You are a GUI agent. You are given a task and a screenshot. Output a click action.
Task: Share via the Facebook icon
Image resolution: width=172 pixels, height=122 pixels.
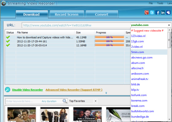pyautogui.click(x=157, y=13)
